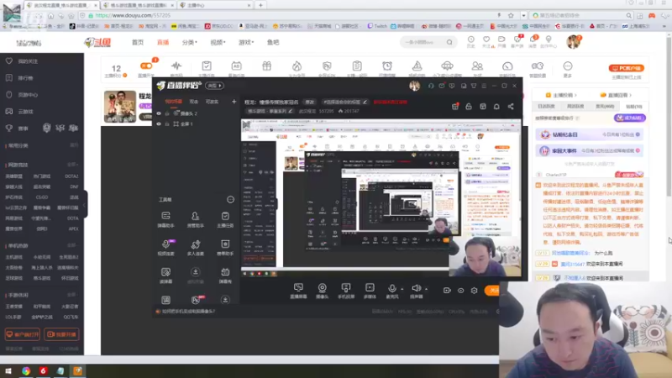Open the Chrome icon in the taskbar

coord(26,370)
